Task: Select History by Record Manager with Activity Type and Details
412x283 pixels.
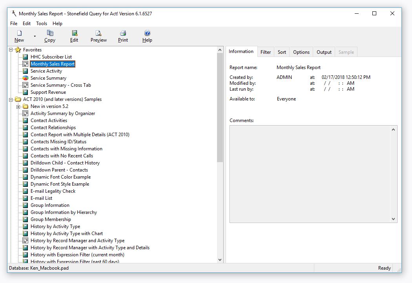Action: (x=90, y=248)
